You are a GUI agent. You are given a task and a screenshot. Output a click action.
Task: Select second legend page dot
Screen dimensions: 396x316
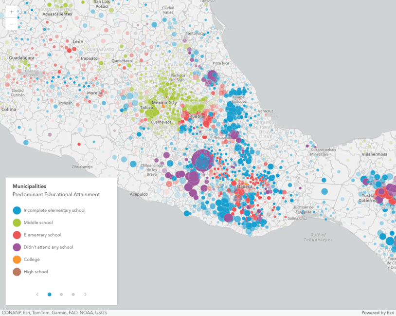(x=61, y=294)
